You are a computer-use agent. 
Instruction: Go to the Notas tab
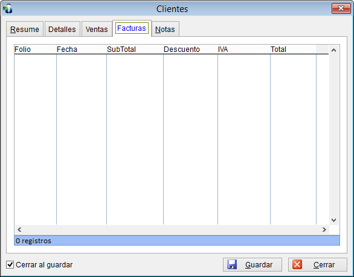pos(166,29)
